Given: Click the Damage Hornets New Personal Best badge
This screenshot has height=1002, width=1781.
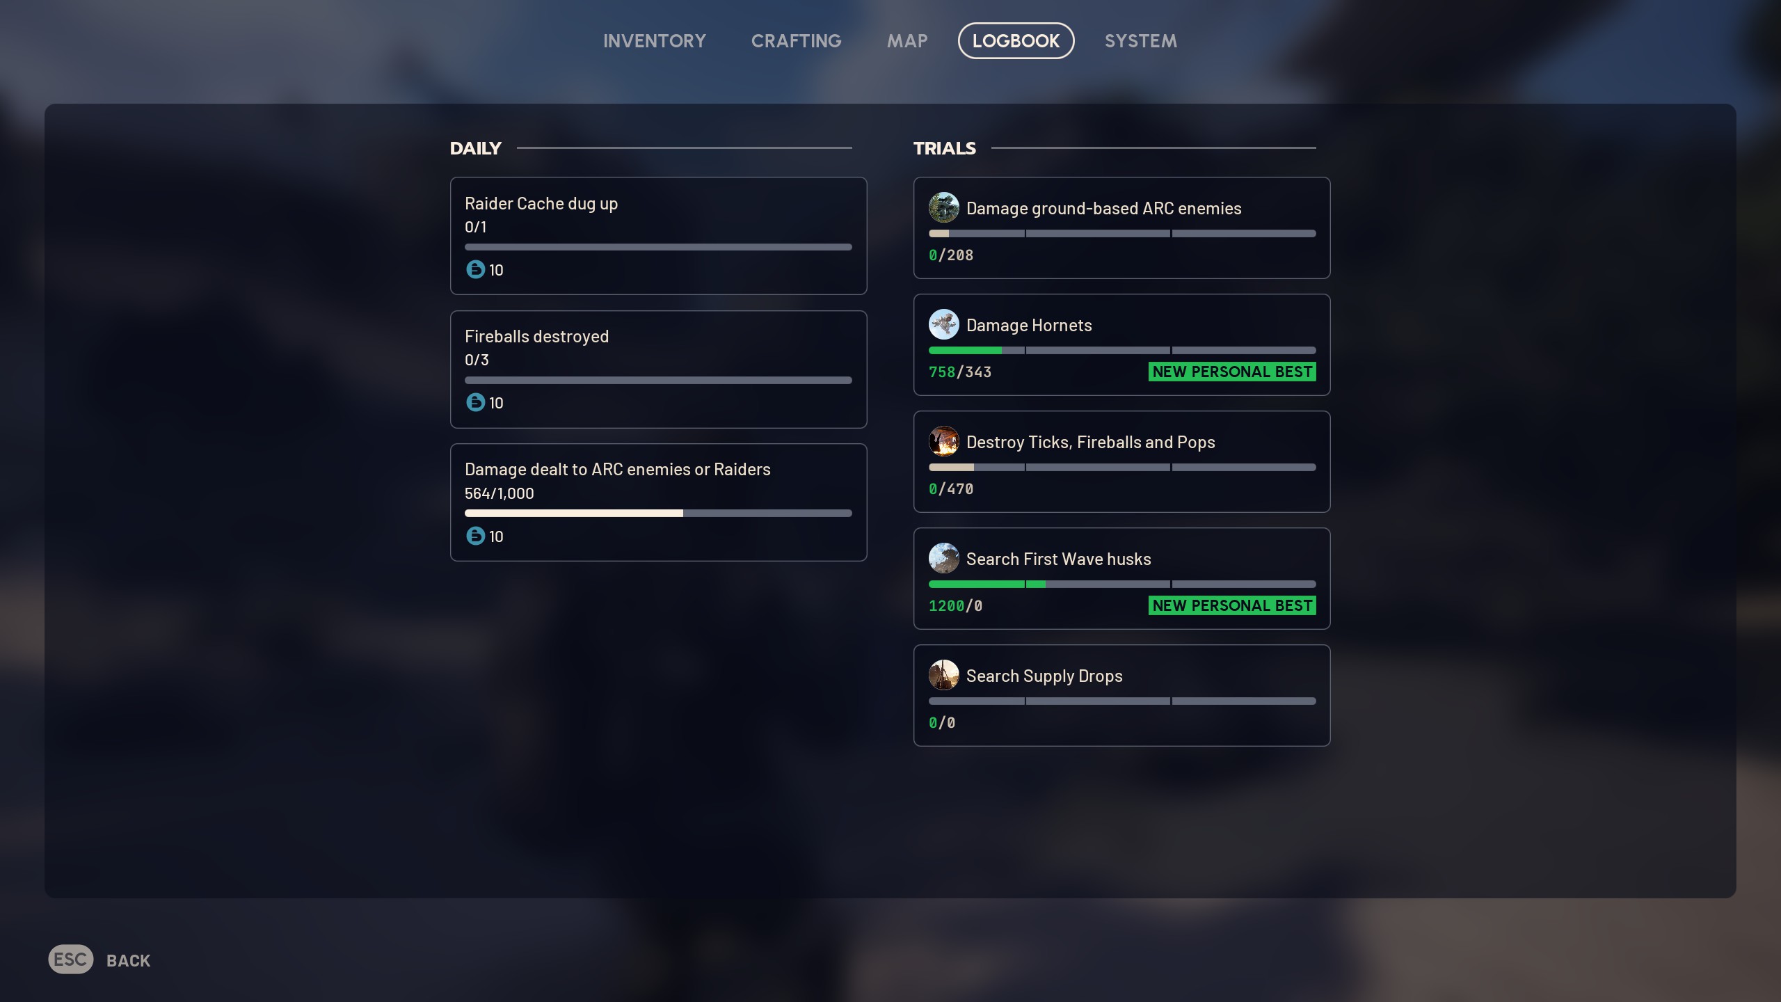Looking at the screenshot, I should tap(1231, 372).
